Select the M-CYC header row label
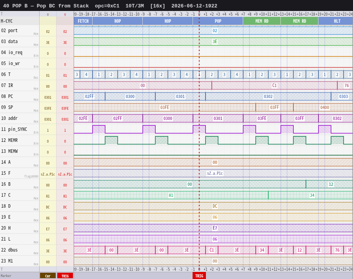Viewport: 353px width, 279px height. tap(7, 21)
